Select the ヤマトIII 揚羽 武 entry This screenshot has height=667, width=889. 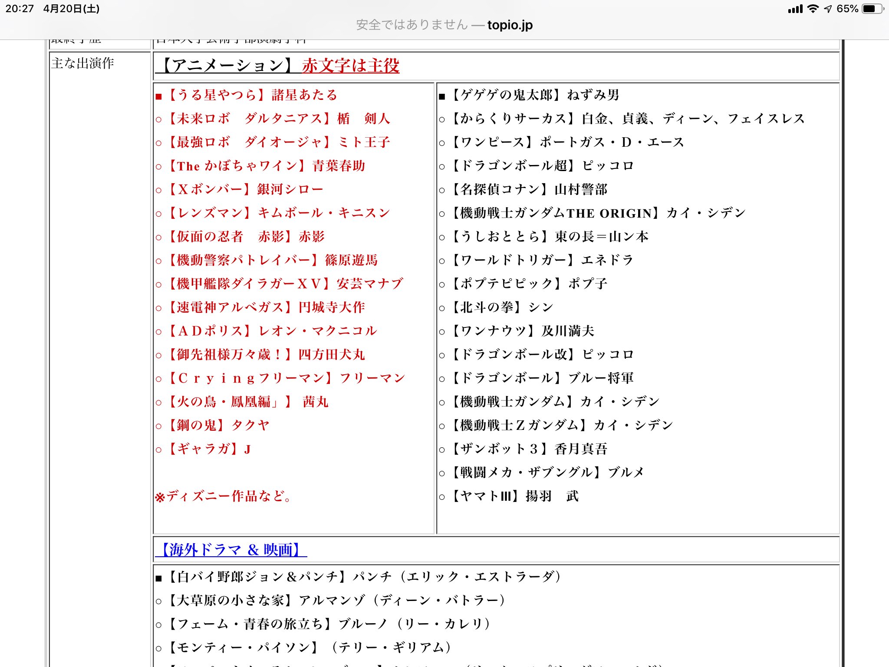pyautogui.click(x=512, y=496)
